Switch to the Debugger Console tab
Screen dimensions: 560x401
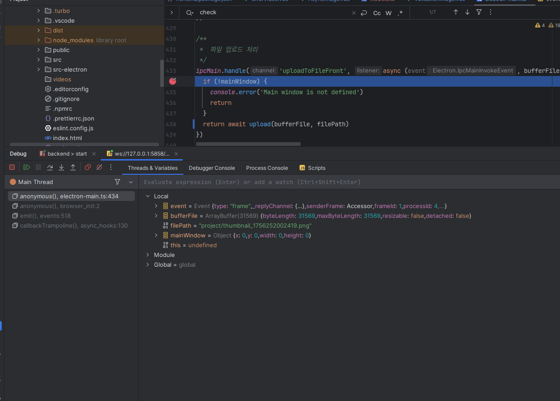tap(211, 168)
